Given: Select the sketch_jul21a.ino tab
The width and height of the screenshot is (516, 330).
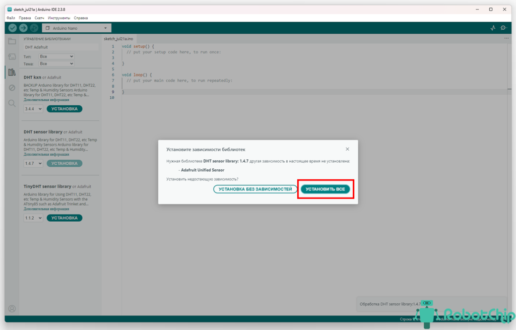Looking at the screenshot, I should 118,39.
